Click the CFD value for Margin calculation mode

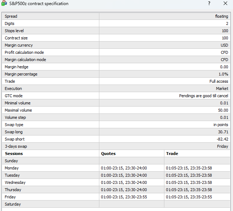tap(224, 60)
